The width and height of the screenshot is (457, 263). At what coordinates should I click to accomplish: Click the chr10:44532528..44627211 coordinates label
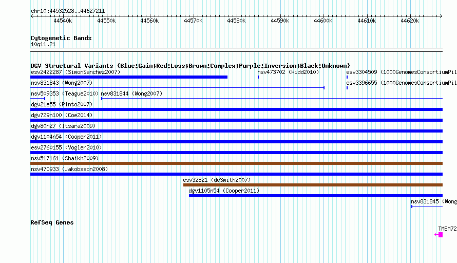68,11
